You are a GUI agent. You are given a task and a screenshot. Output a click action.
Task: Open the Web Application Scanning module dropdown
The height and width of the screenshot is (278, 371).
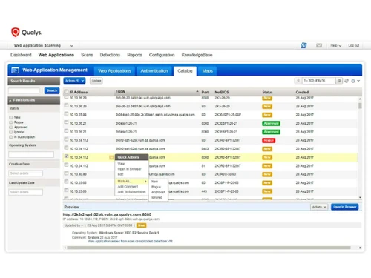click(x=44, y=46)
